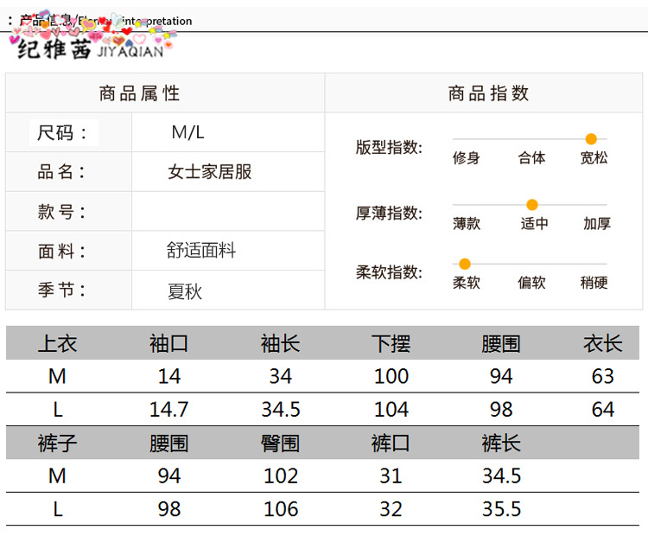Click the 衣长 column header
The image size is (648, 536).
coord(602,344)
